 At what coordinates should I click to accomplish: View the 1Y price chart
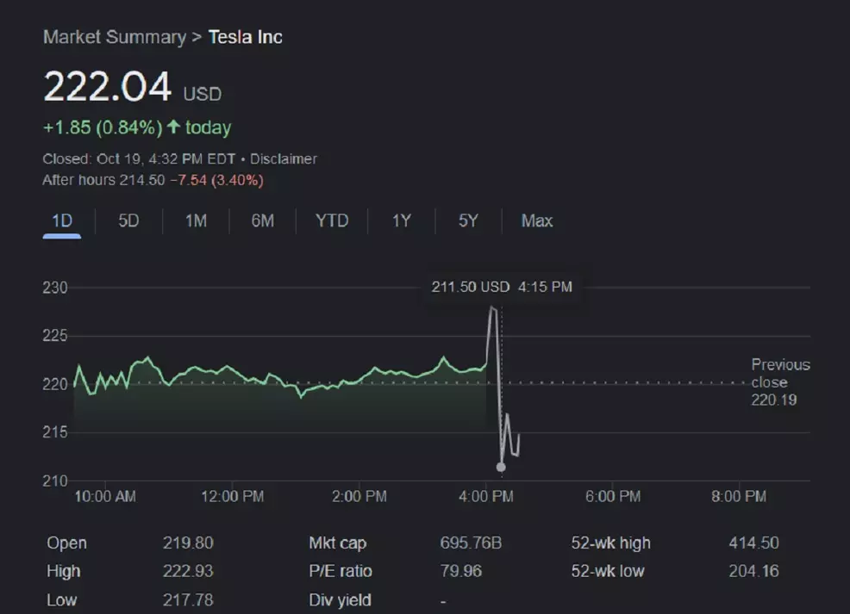(401, 221)
